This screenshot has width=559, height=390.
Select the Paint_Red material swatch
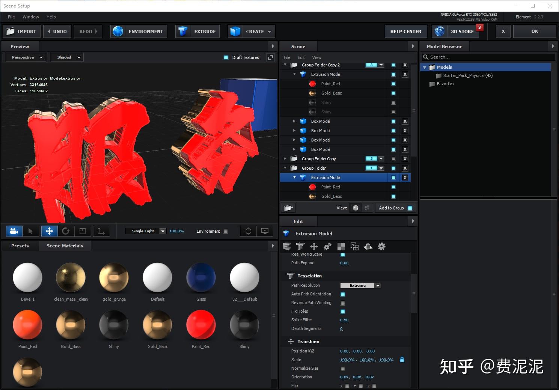click(27, 324)
